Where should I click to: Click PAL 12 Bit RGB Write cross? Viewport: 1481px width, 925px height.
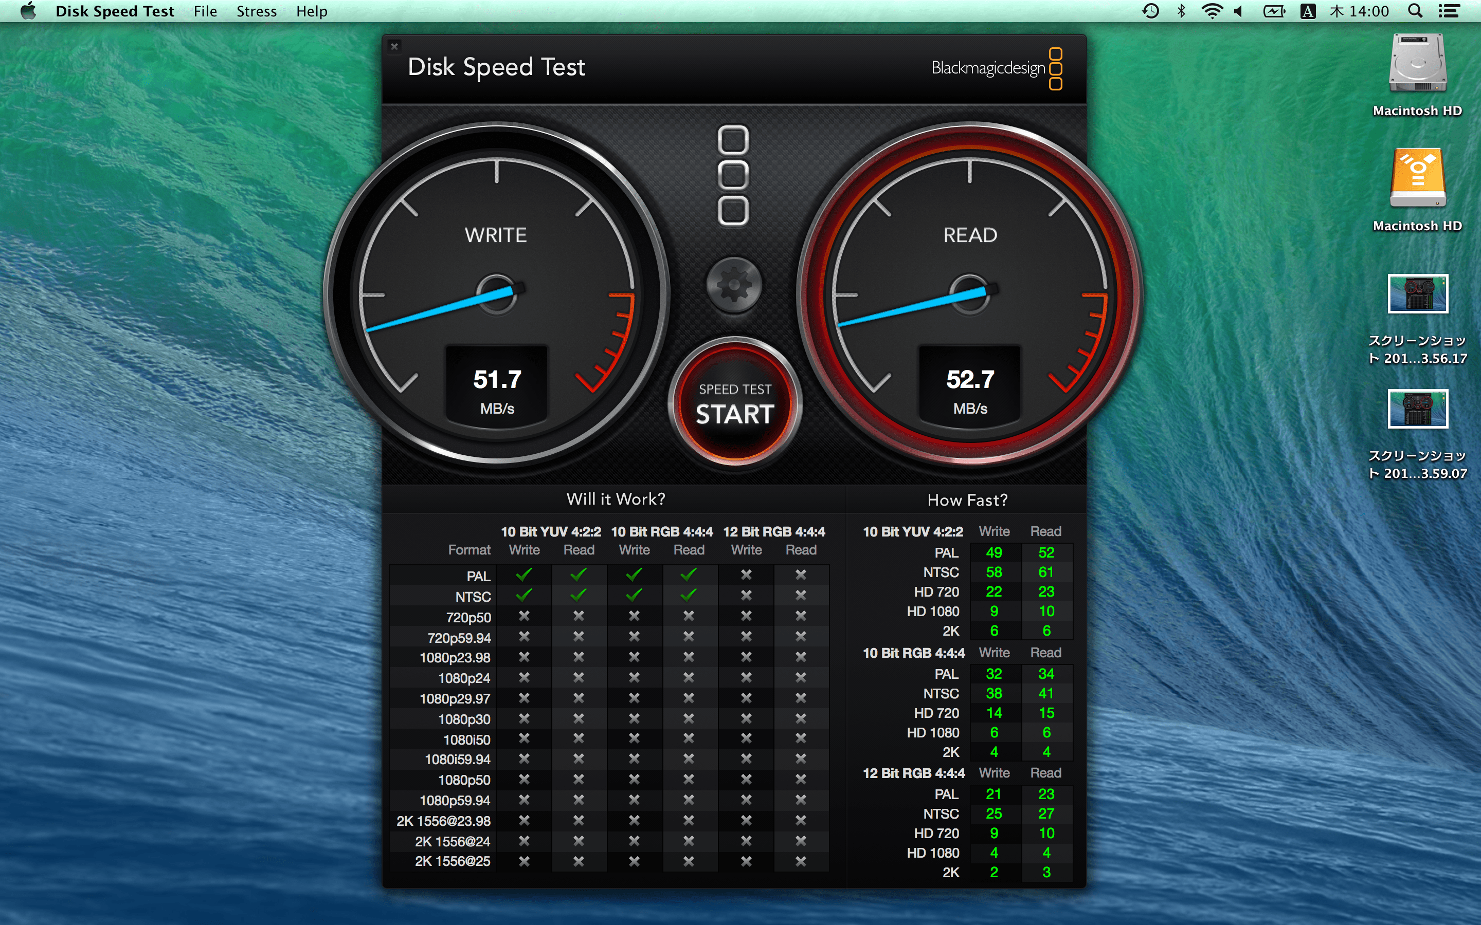pyautogui.click(x=746, y=575)
